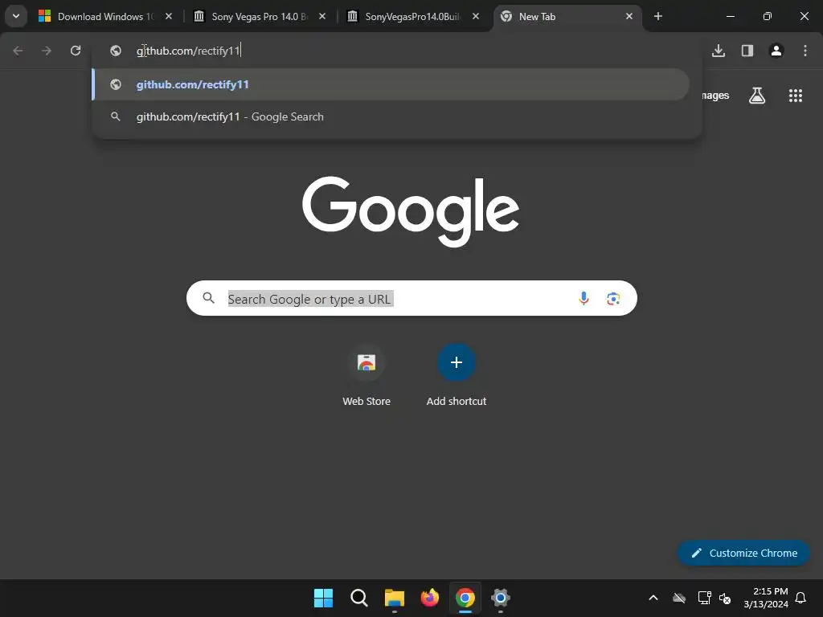Open the Chrome three-dot menu
The width and height of the screenshot is (823, 617).
pyautogui.click(x=805, y=51)
